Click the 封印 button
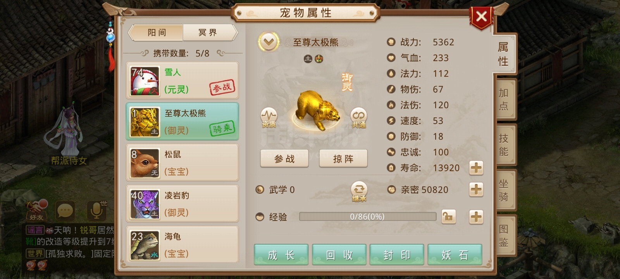This screenshot has width=620, height=279. click(396, 255)
